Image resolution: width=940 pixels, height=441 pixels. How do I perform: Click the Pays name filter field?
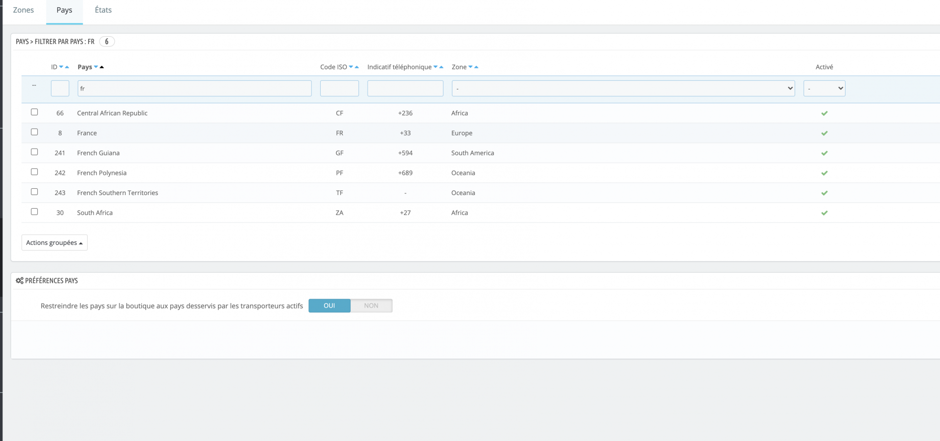tap(194, 88)
